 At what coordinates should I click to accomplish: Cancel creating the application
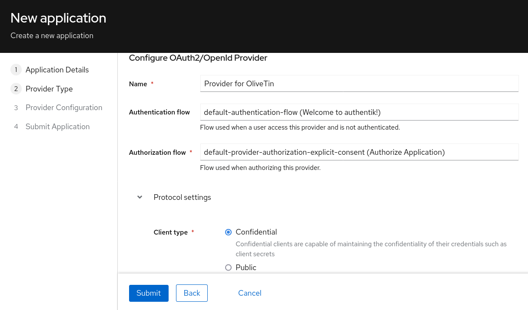[249, 293]
